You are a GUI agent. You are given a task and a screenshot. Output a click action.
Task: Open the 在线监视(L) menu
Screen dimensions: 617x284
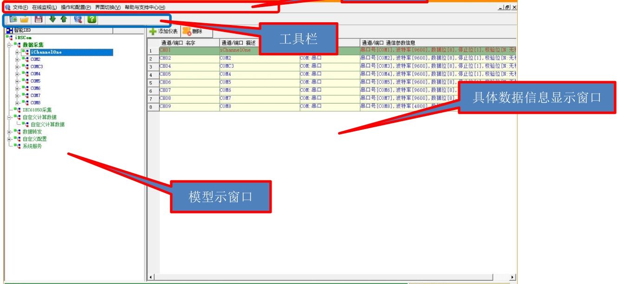44,7
